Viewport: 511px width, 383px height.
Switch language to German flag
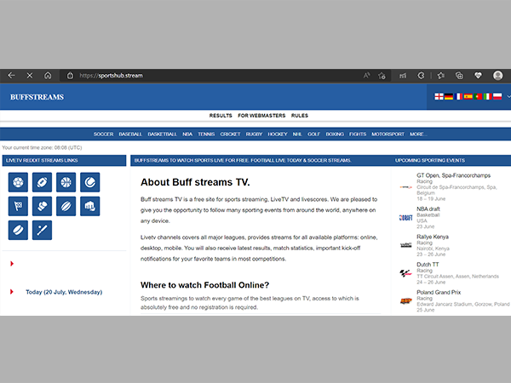pyautogui.click(x=449, y=96)
